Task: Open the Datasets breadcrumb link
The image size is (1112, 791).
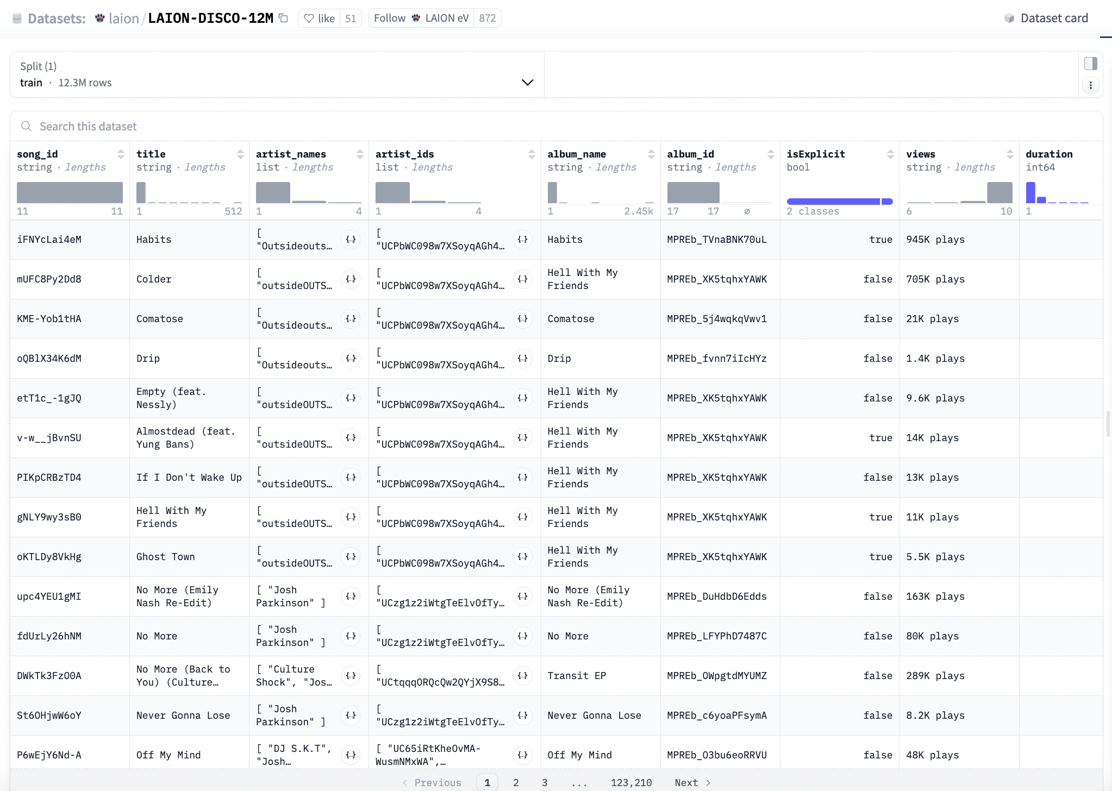Action: pos(57,18)
